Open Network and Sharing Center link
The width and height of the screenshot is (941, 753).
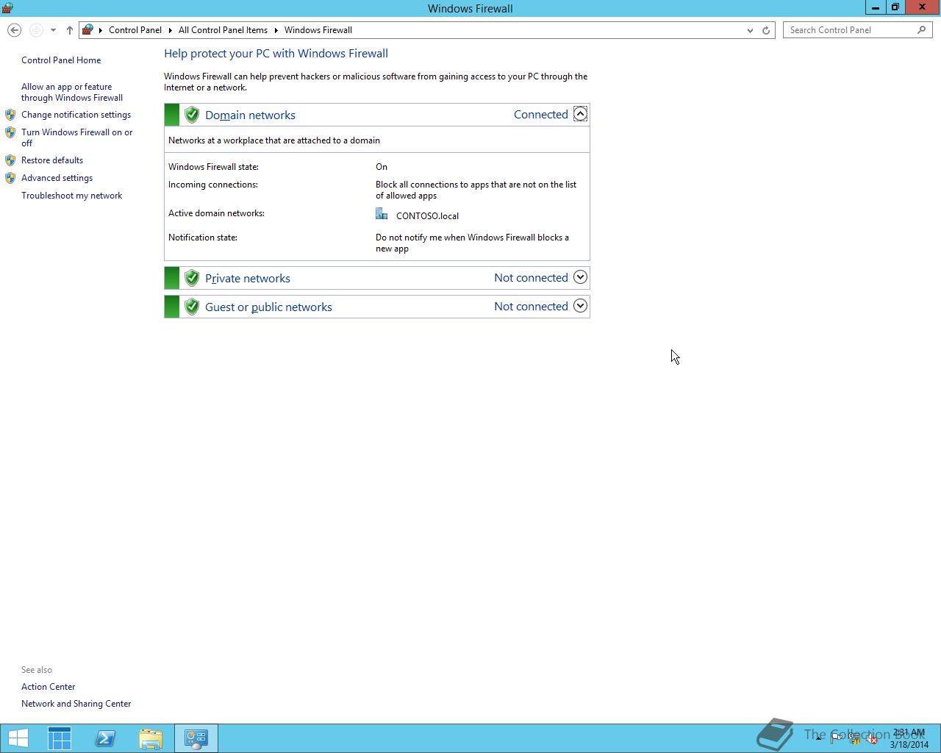click(76, 704)
